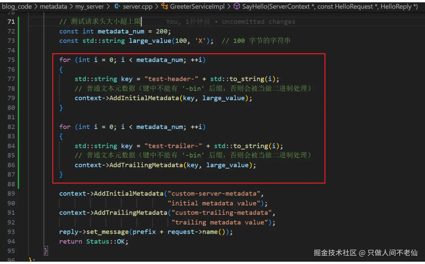Click the Uncommitted changes blame annotation

tap(259, 22)
